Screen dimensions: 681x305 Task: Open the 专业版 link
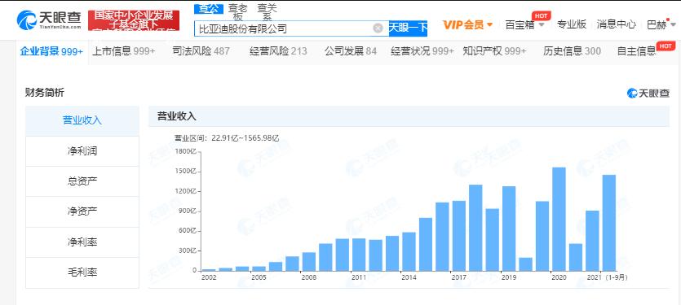[x=572, y=24]
